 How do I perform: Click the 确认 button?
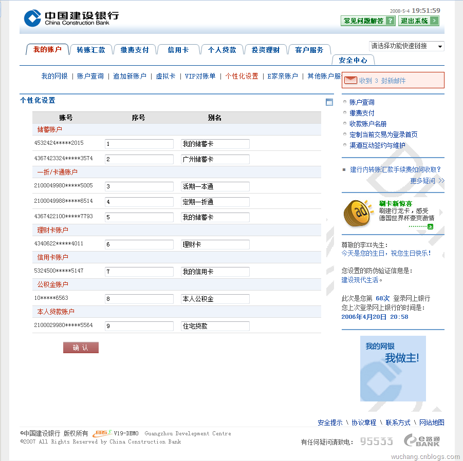click(x=81, y=348)
